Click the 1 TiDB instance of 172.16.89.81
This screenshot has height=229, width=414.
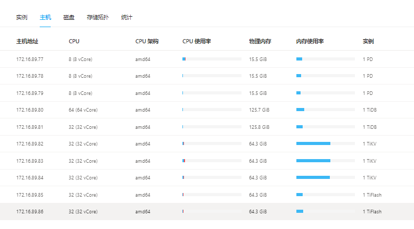(x=370, y=127)
